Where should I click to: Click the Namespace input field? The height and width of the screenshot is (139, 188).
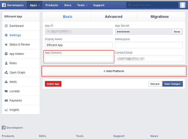149,45
